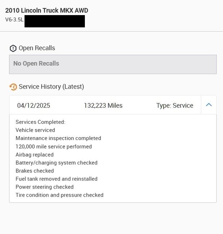The width and height of the screenshot is (223, 234).
Task: Select the Airbag replaced line
Action: (35, 154)
